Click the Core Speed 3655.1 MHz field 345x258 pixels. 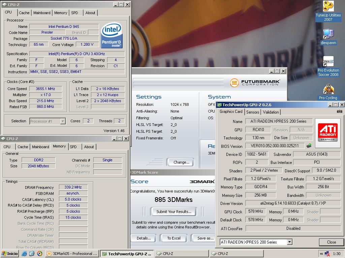[45, 89]
